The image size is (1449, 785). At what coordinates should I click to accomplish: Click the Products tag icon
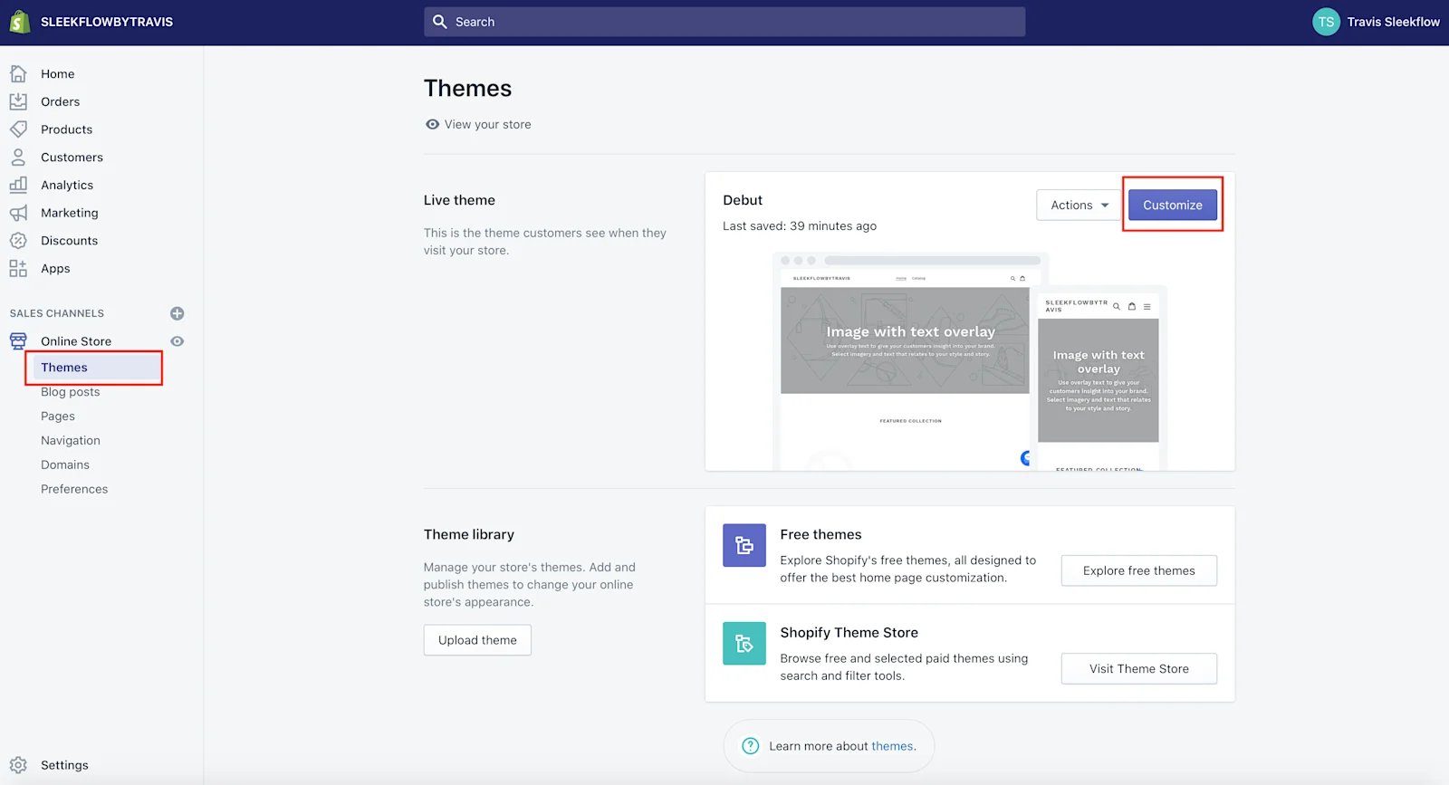[18, 129]
